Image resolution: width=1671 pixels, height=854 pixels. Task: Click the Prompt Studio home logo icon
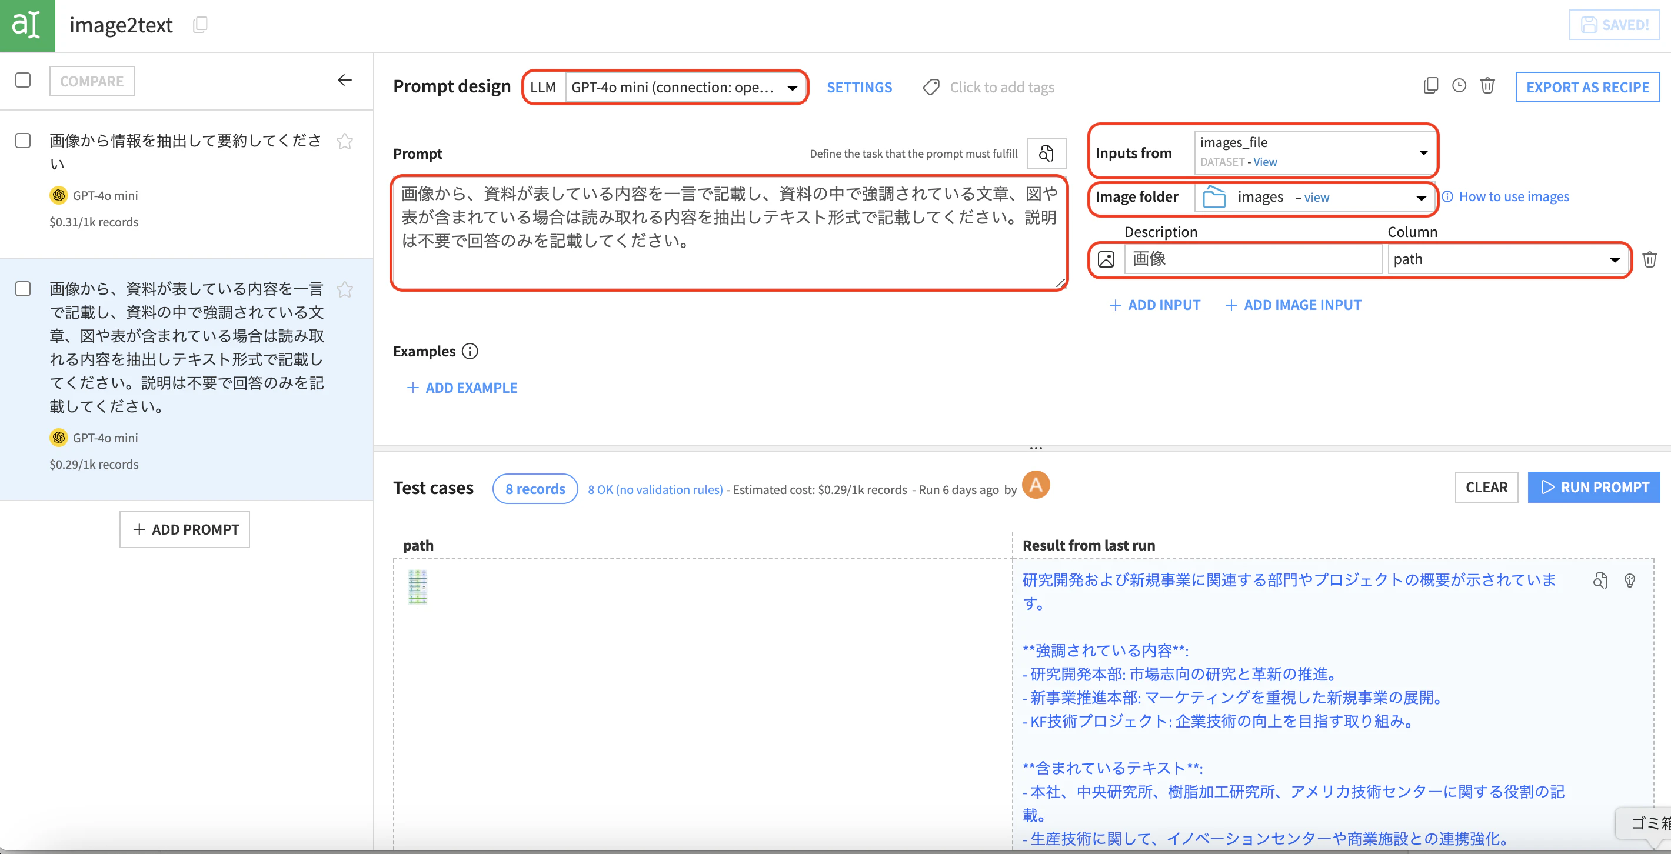27,25
